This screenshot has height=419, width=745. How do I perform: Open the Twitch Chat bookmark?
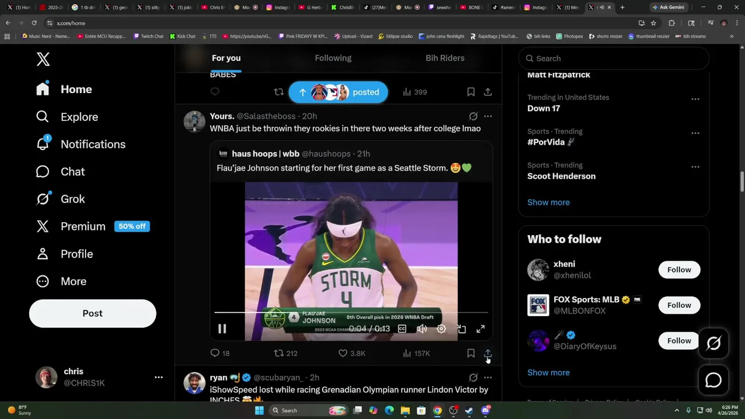pos(148,36)
